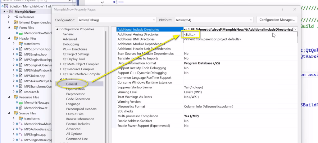This screenshot has width=318, height=143.
Task: Select MPSToken.hpp in Solution Explorer
Action: tap(35, 76)
